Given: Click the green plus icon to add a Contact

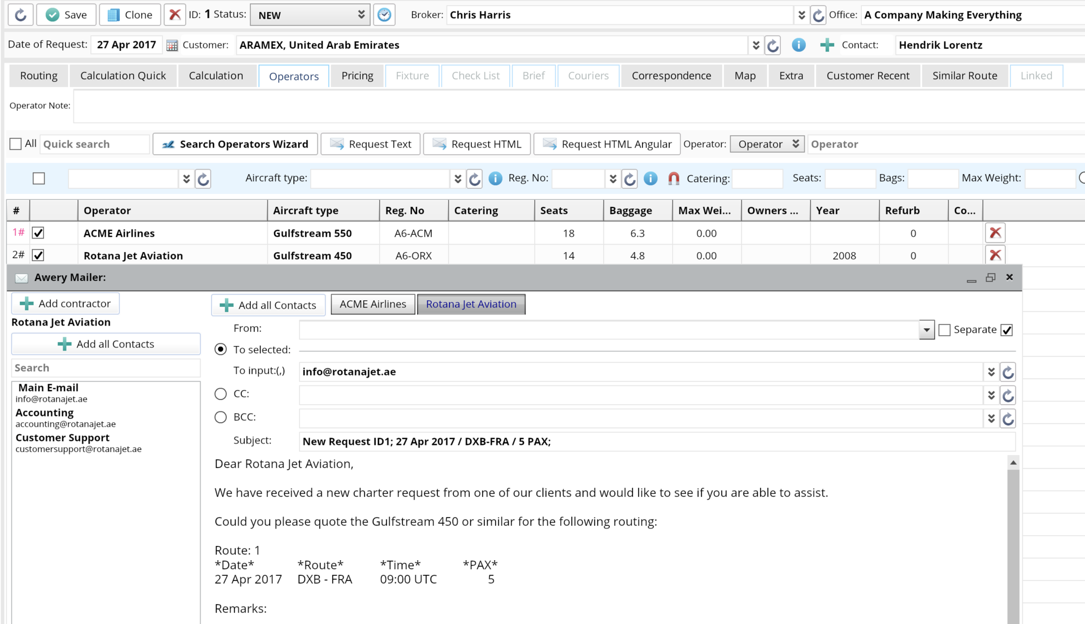Looking at the screenshot, I should click(827, 45).
